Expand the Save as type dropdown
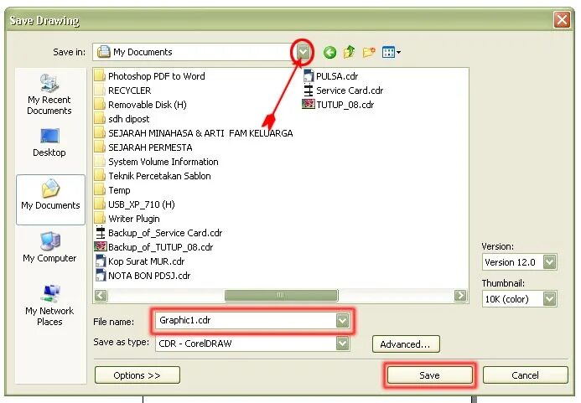The height and width of the screenshot is (403, 581). (x=342, y=344)
